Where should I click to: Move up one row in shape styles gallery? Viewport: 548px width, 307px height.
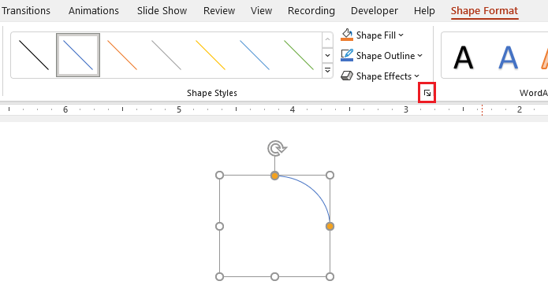pos(327,40)
